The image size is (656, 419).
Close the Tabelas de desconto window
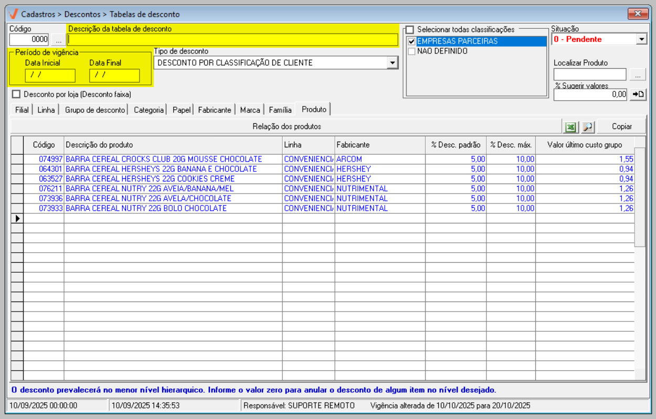click(x=638, y=14)
